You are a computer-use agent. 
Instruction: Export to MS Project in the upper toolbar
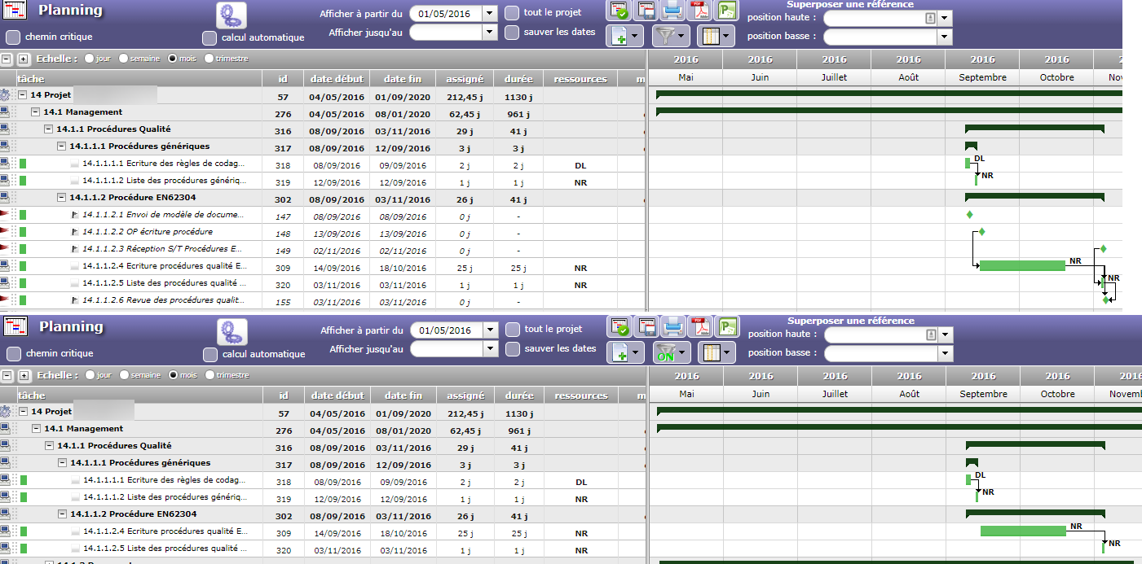coord(726,11)
